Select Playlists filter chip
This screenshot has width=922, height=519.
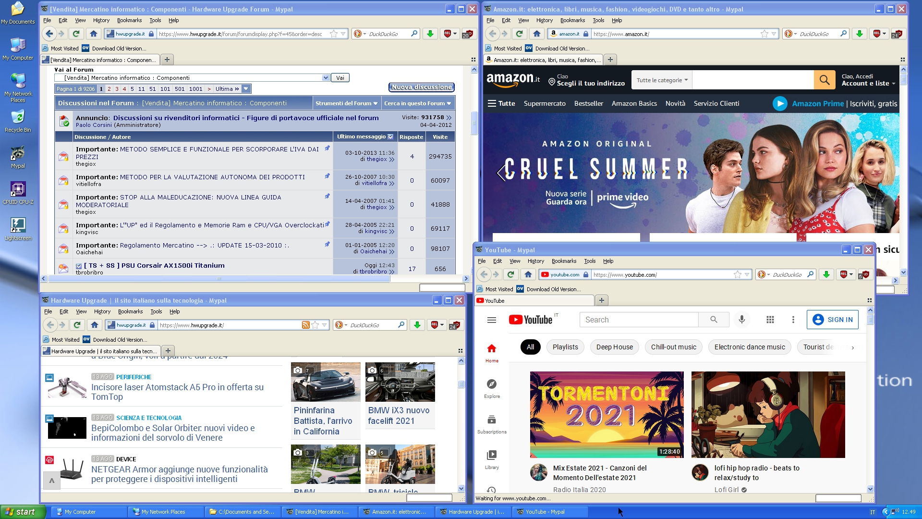click(565, 347)
